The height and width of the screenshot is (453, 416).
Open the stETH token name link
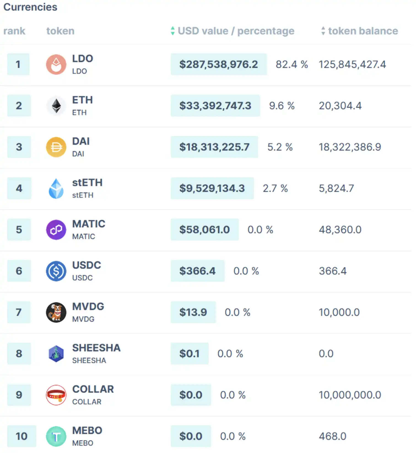87,183
